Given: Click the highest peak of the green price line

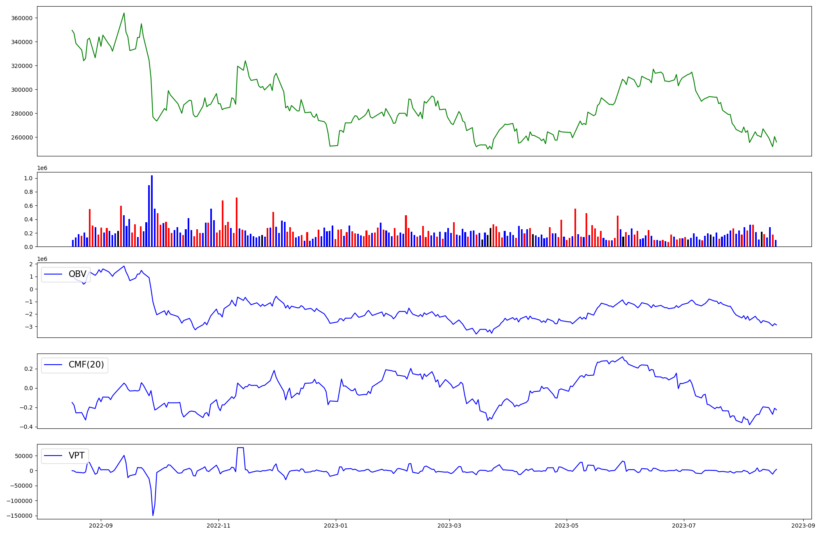Looking at the screenshot, I should 124,13.
